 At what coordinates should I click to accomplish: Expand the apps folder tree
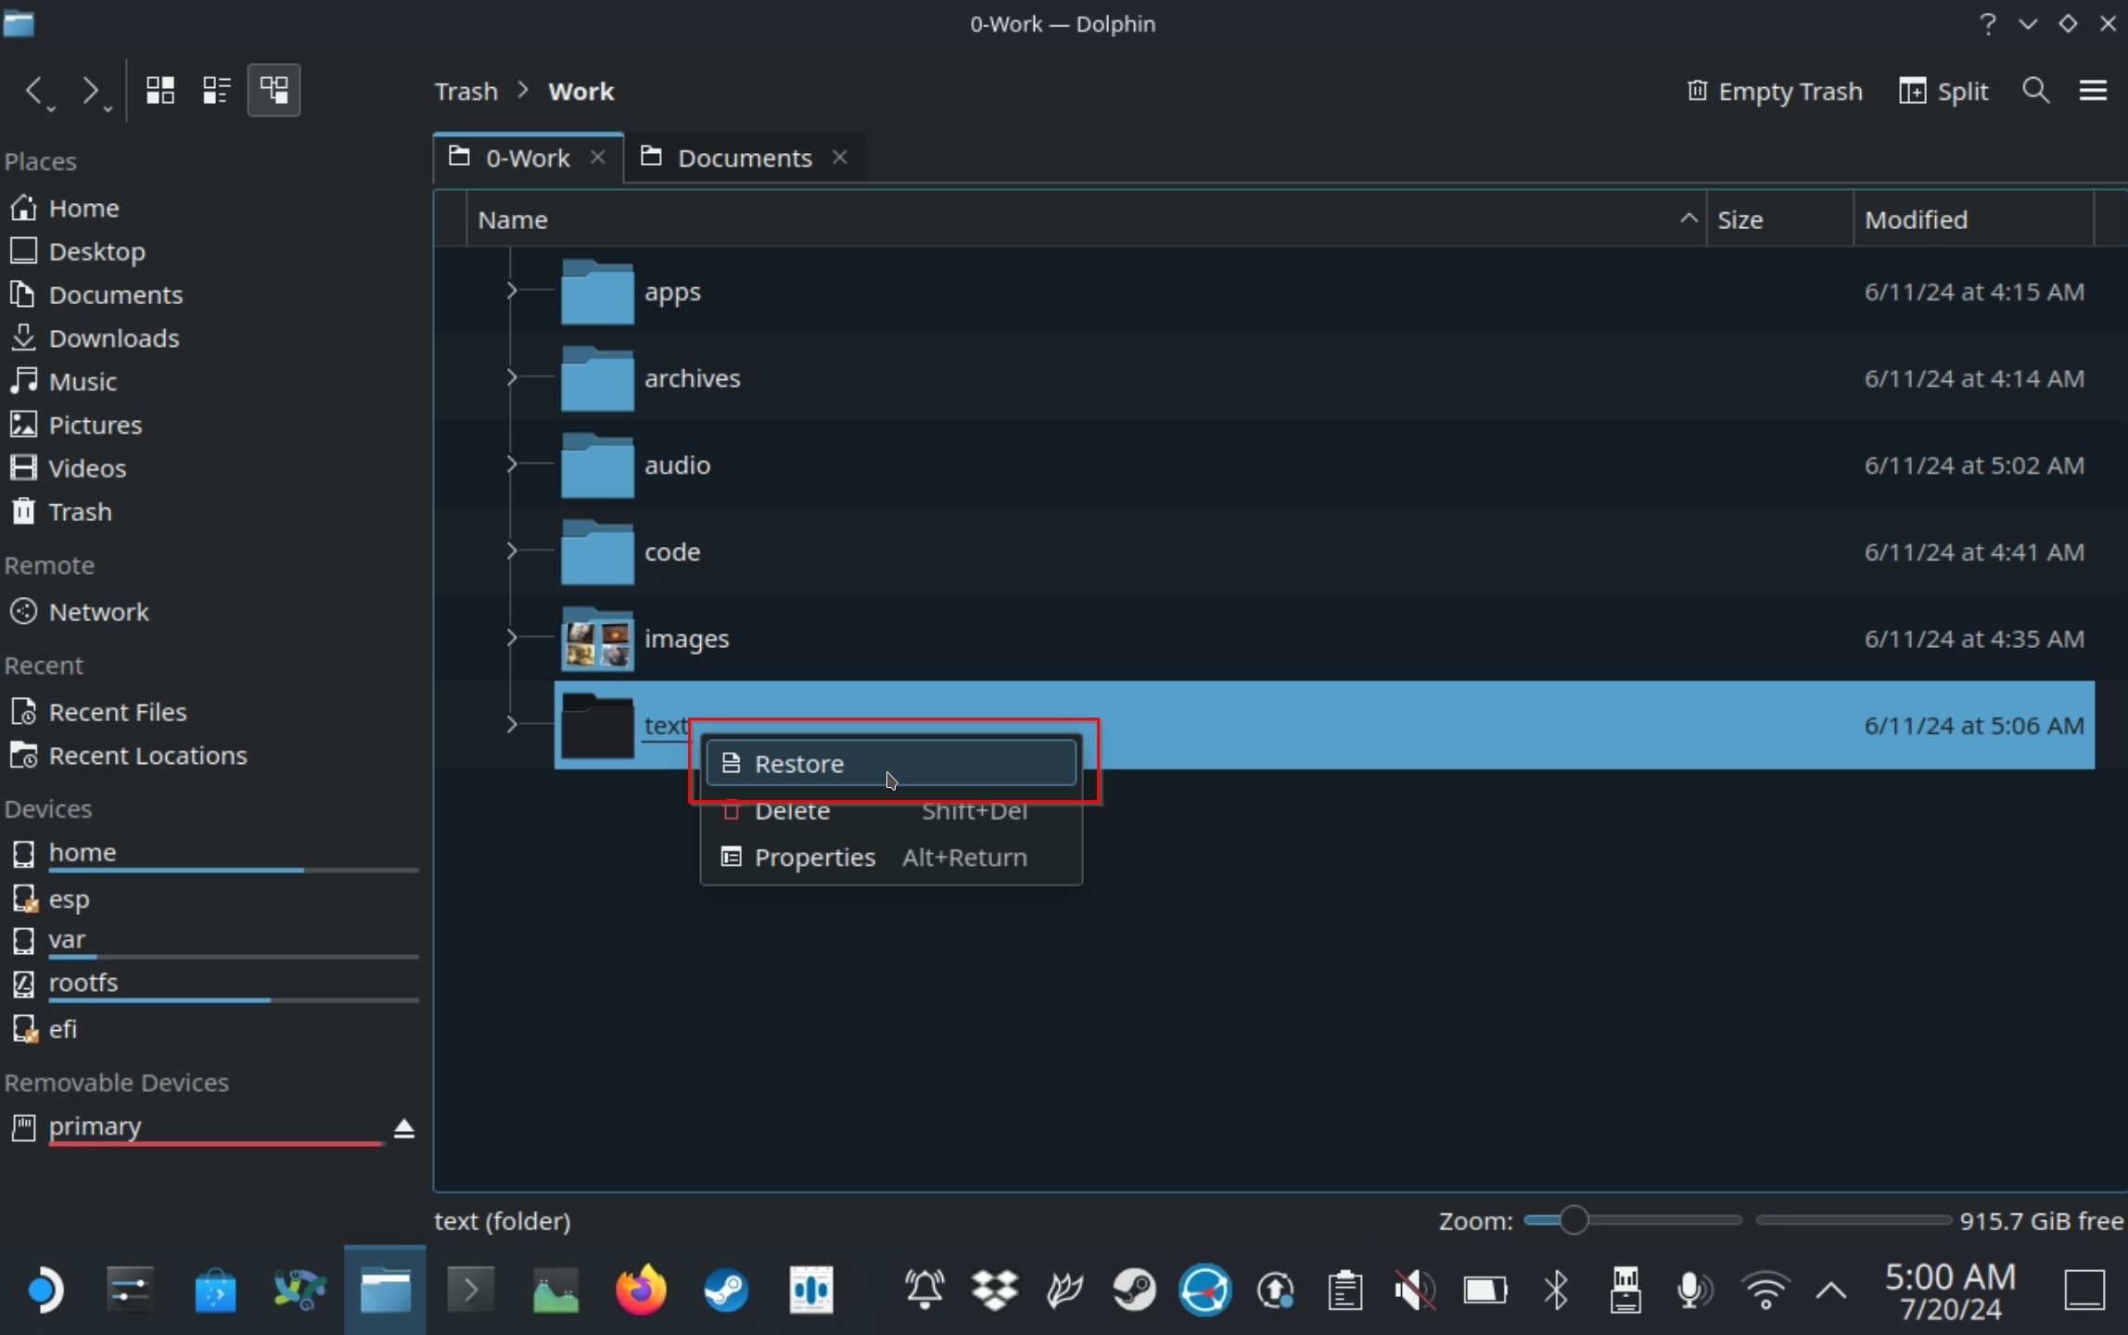click(x=512, y=291)
